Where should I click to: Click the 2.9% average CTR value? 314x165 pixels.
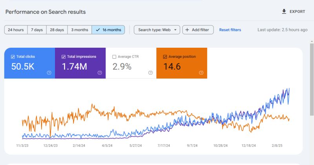click(x=122, y=66)
